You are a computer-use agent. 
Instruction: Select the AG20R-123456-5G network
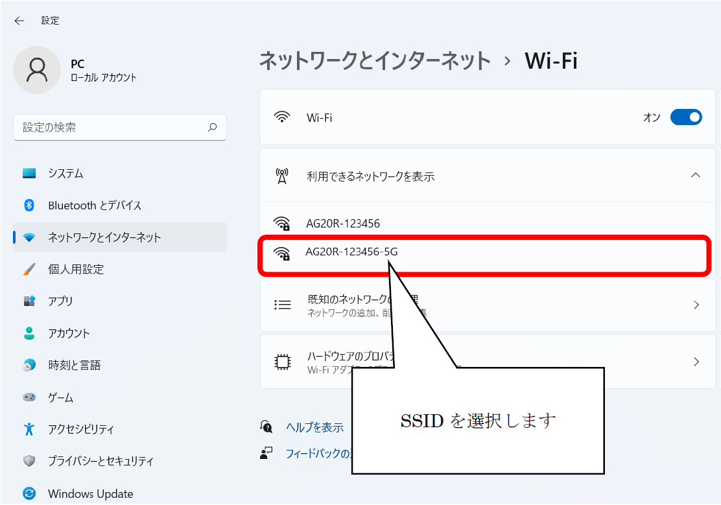pos(351,253)
